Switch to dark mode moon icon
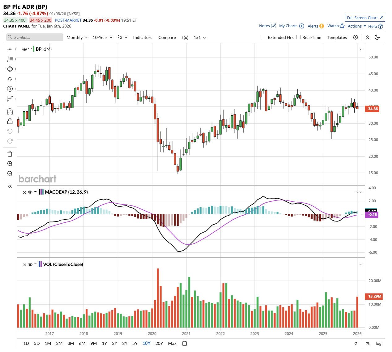The width and height of the screenshot is (392, 352). point(377,37)
